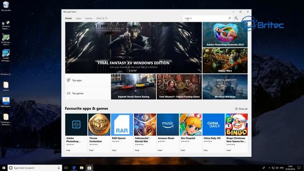Open the Adobe Photoshop Elements 2018 tile
304x171 pixels.
(x=225, y=35)
